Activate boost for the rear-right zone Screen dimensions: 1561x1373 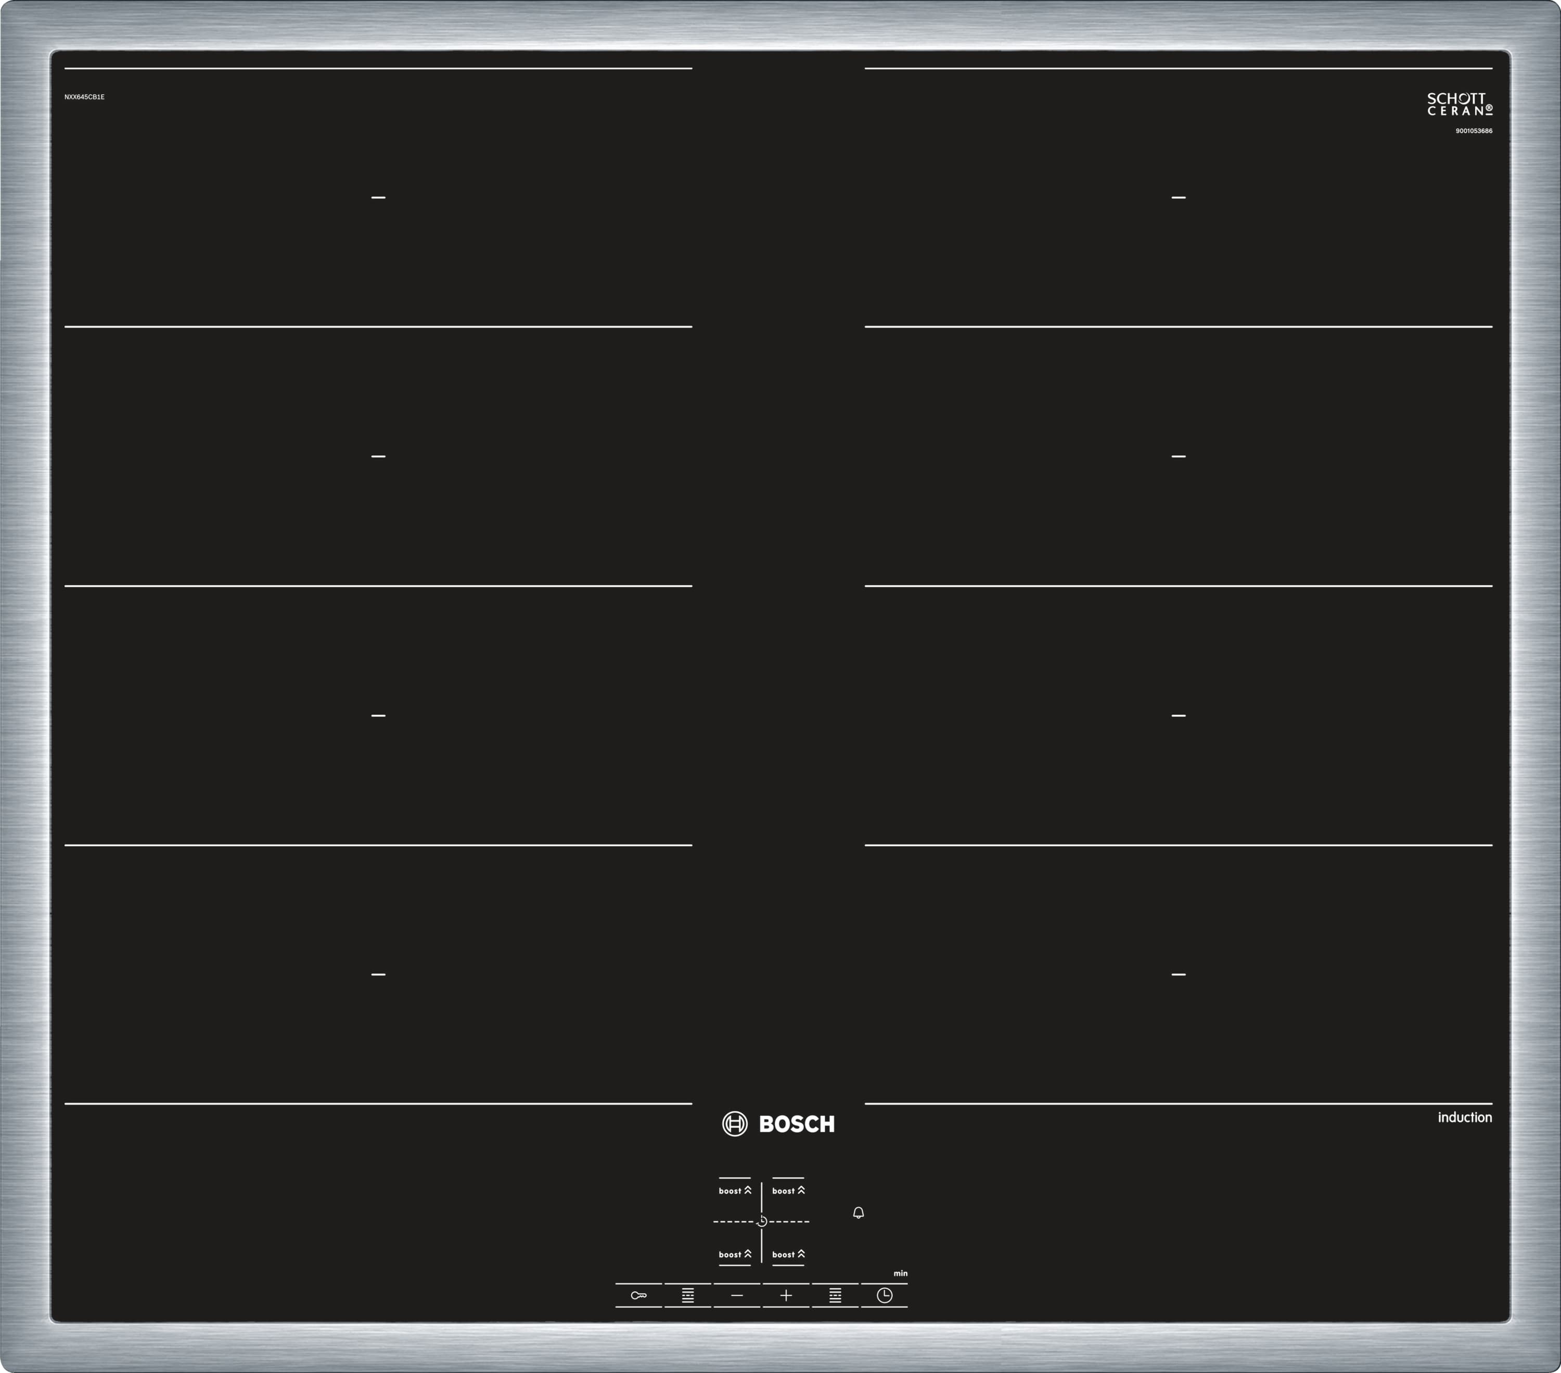pyautogui.click(x=788, y=1190)
